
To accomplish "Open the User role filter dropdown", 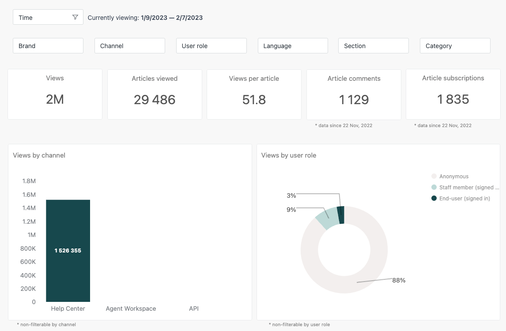I will pyautogui.click(x=211, y=45).
